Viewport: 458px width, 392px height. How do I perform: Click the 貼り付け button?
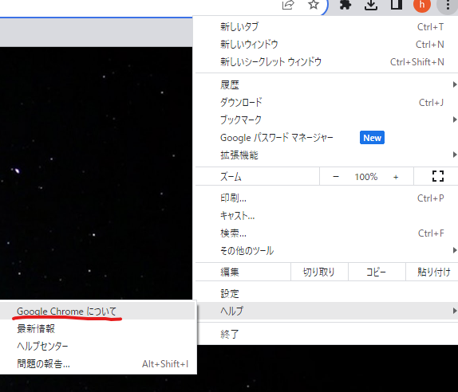click(x=432, y=272)
